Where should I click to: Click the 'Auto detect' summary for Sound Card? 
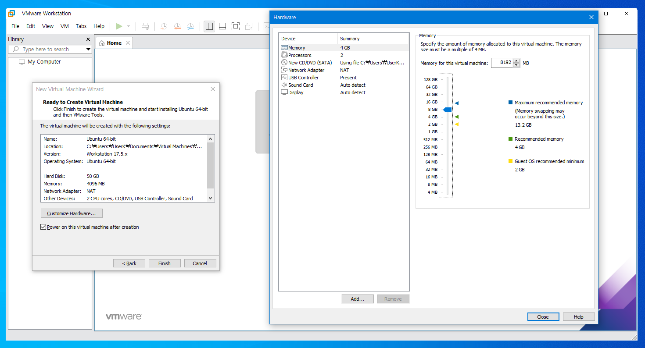click(353, 85)
